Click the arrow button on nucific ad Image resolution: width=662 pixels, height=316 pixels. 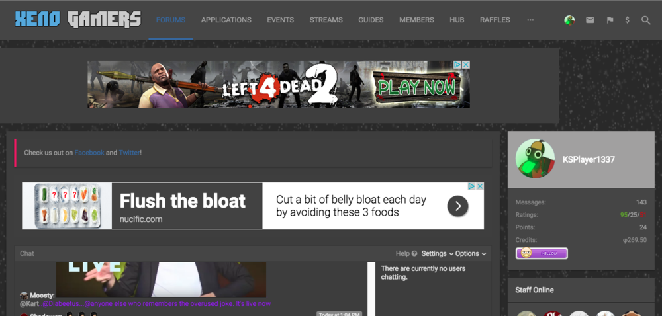click(457, 206)
